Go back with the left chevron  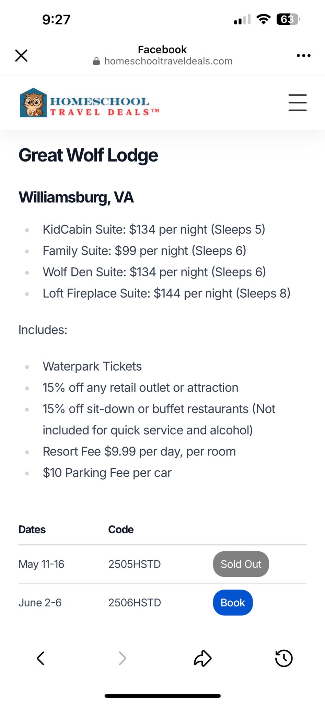40,658
